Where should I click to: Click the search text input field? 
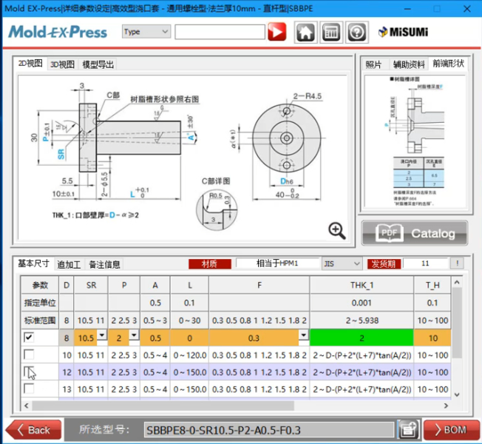pyautogui.click(x=220, y=32)
